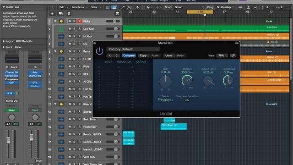Open the Snap Smart dropdown
The height and width of the screenshot is (165, 293).
(x=189, y=7)
